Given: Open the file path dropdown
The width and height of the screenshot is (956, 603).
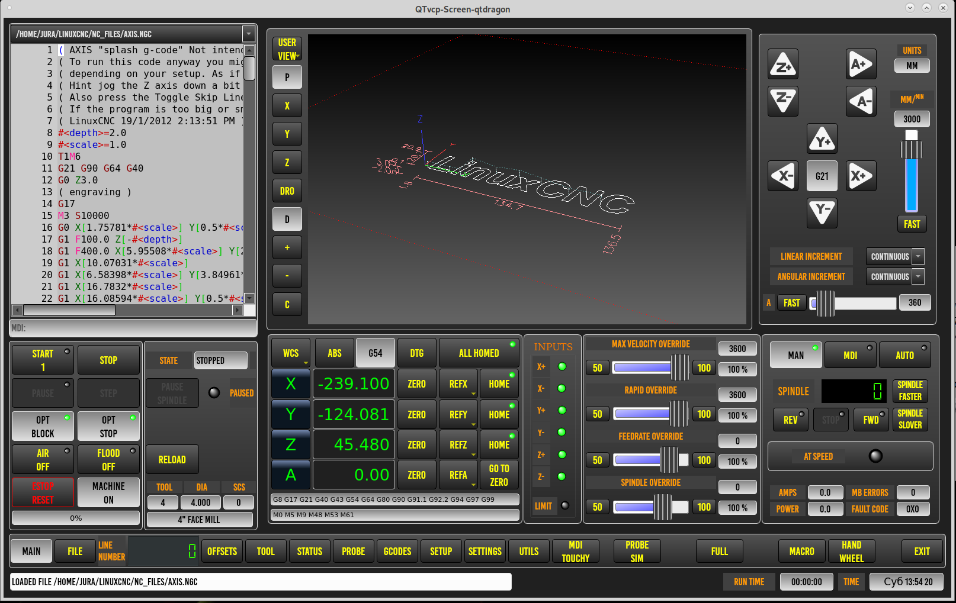Looking at the screenshot, I should click(x=249, y=34).
